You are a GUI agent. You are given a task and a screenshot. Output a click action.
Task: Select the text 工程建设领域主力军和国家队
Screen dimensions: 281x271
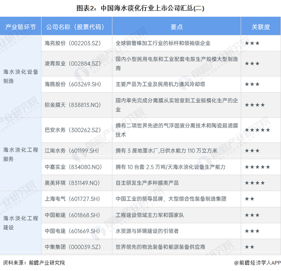(x=150, y=215)
